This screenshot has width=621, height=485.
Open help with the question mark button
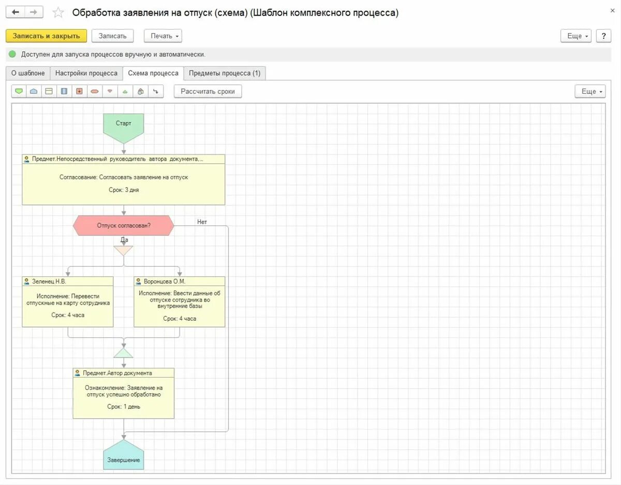[603, 36]
